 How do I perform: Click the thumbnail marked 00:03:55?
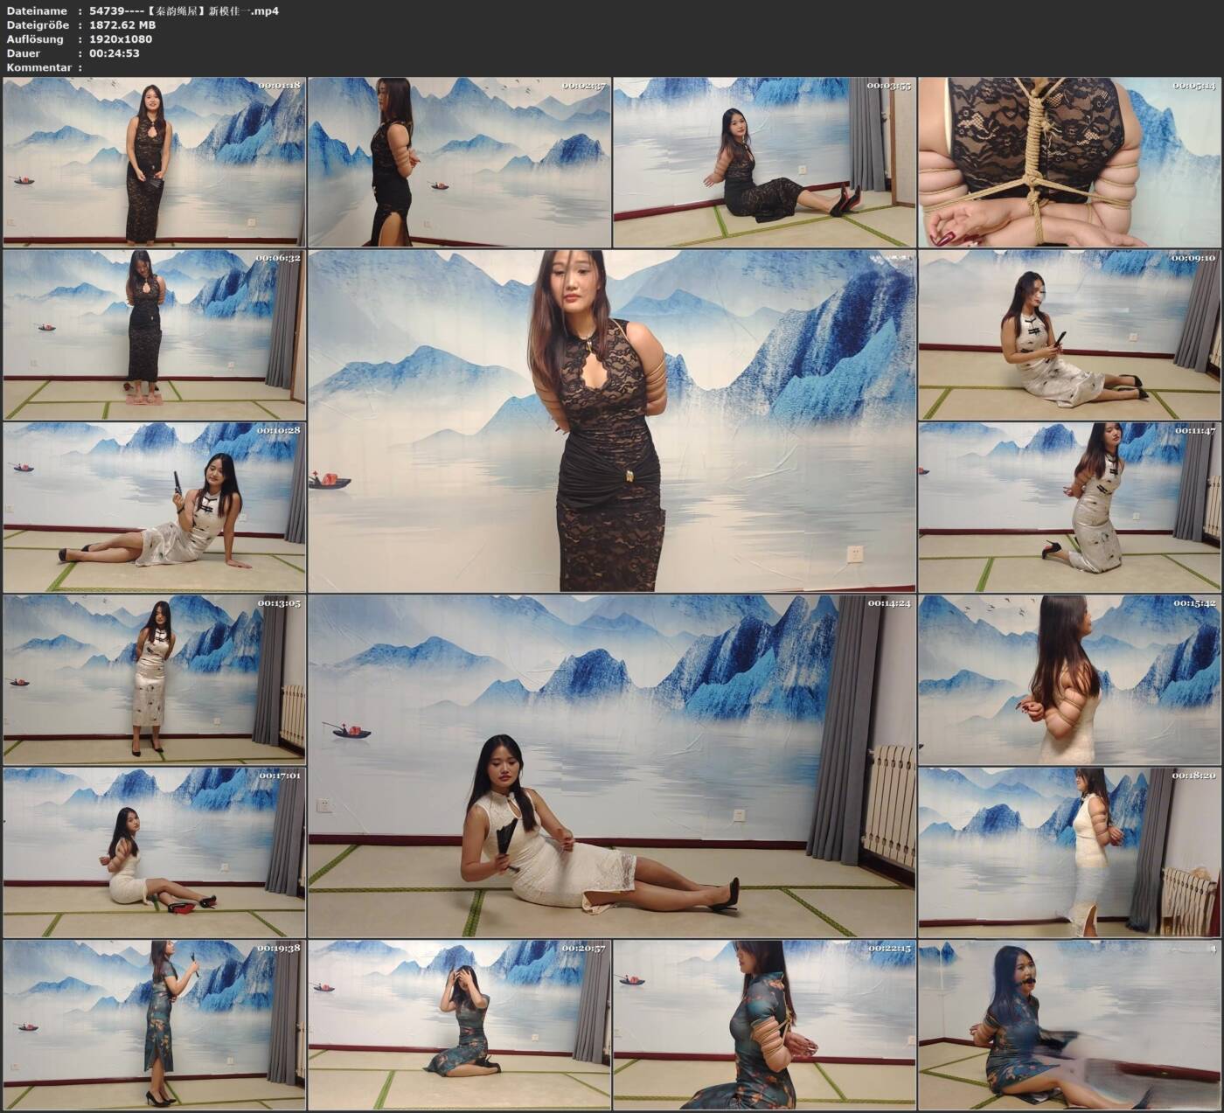click(764, 162)
